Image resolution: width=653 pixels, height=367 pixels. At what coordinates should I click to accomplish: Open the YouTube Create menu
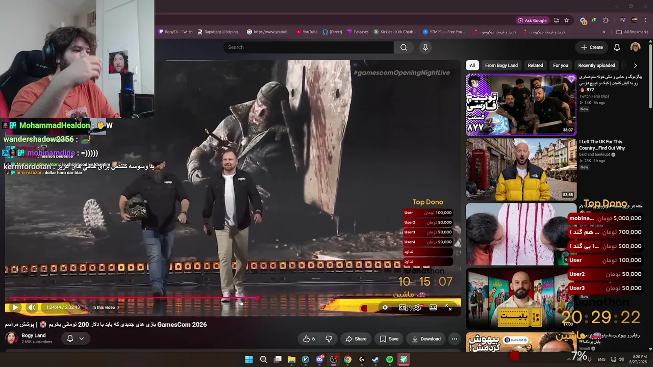coord(592,47)
